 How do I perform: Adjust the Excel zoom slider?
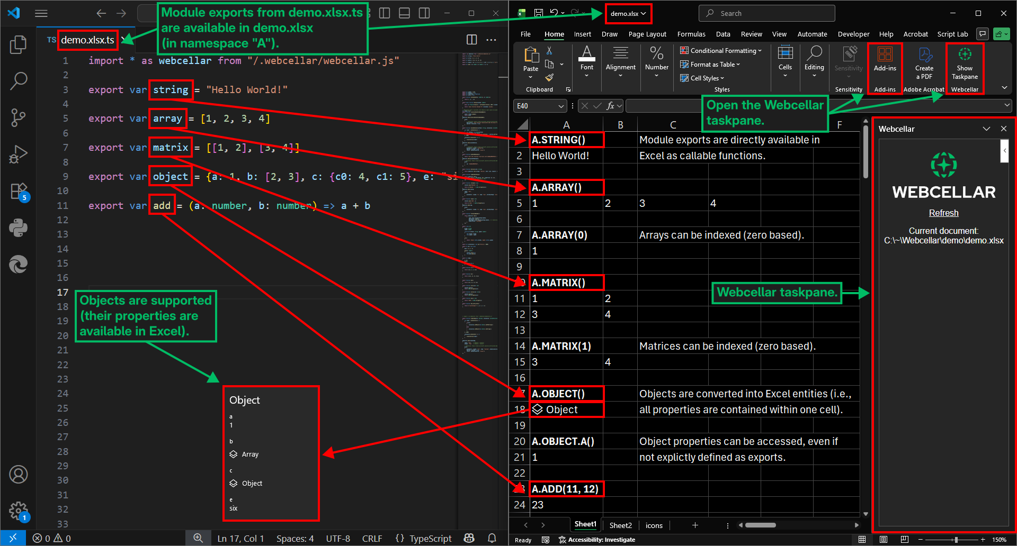point(956,540)
